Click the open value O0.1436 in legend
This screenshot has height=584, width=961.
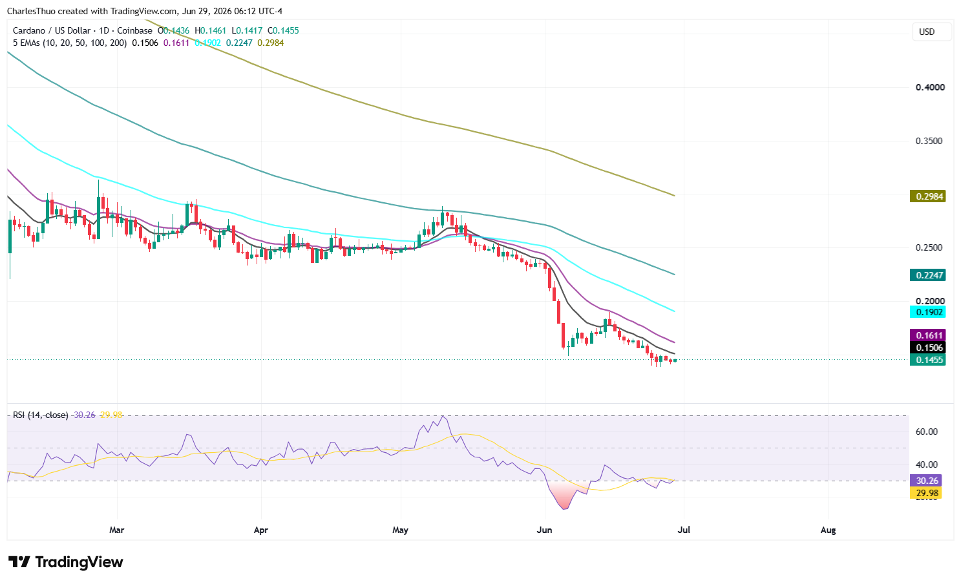(174, 30)
